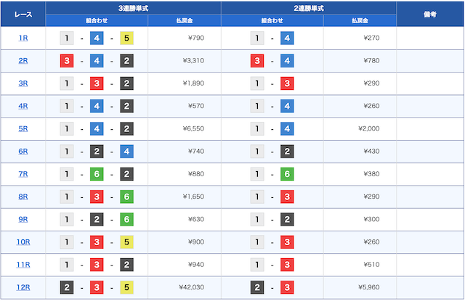The image size is (465, 301).
Task: Click green boat 6 badge in 8R trifecta
Action: [126, 197]
